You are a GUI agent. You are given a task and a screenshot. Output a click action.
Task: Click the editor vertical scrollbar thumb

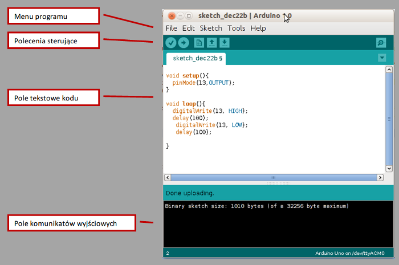tap(389, 119)
